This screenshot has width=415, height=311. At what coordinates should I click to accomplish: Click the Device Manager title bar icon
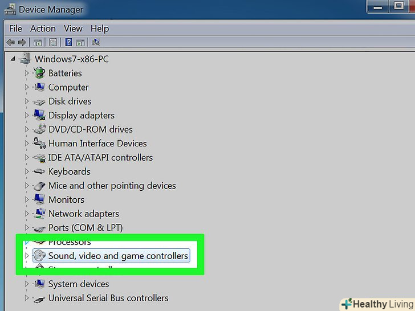coord(10,10)
